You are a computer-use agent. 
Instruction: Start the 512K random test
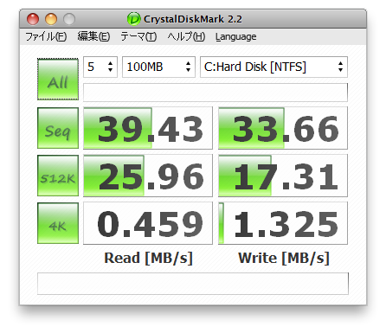tap(58, 176)
